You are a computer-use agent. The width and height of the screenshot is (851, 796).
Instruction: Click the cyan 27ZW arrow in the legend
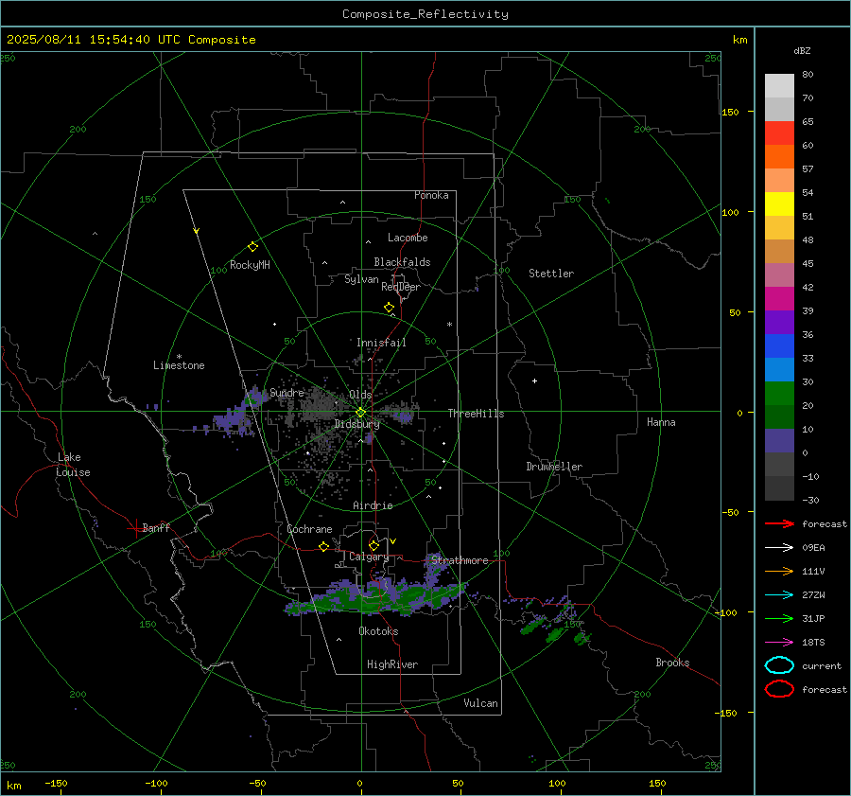pyautogui.click(x=779, y=595)
